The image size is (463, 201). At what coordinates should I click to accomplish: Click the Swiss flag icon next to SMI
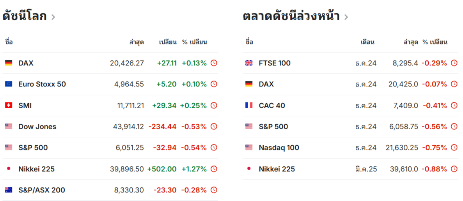(9, 105)
